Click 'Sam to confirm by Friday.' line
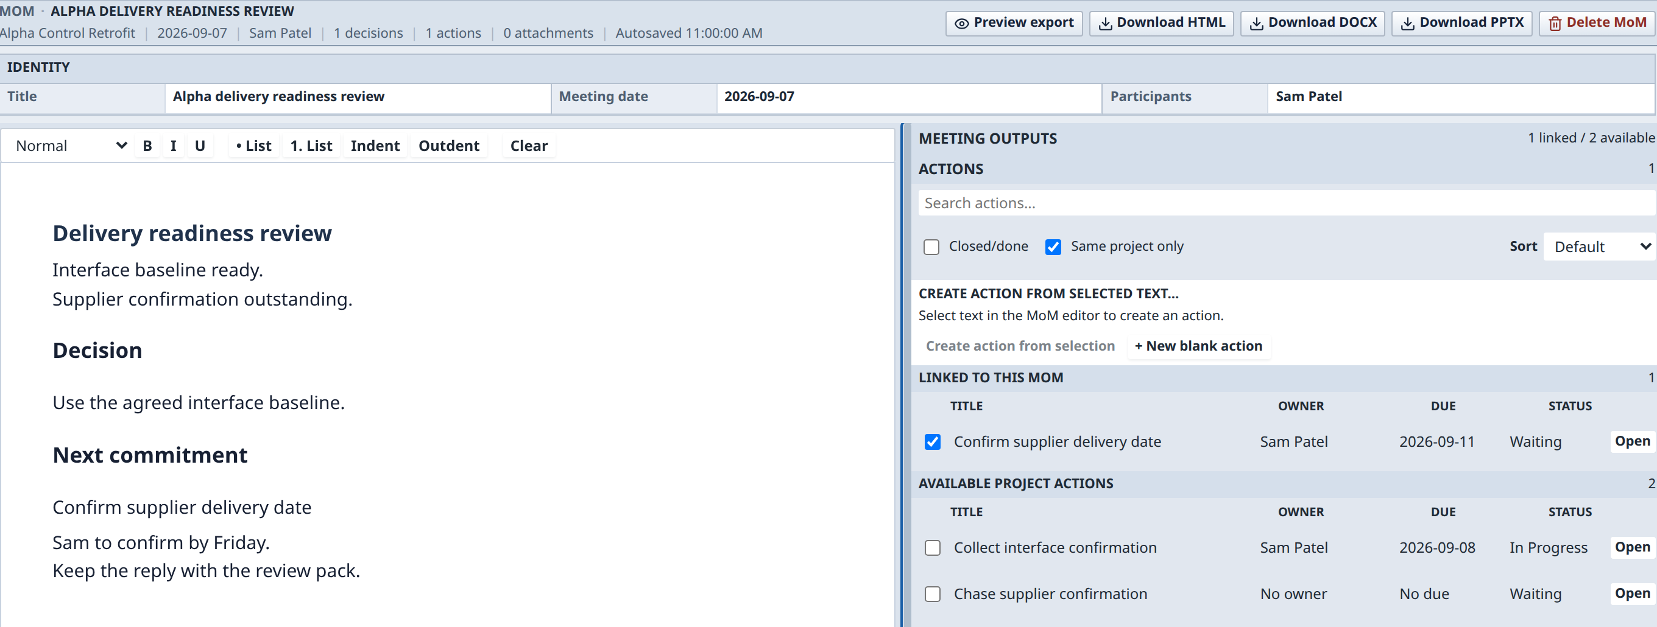The image size is (1657, 627). (x=161, y=544)
